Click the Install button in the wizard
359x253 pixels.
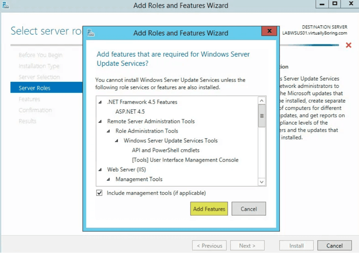297,246
